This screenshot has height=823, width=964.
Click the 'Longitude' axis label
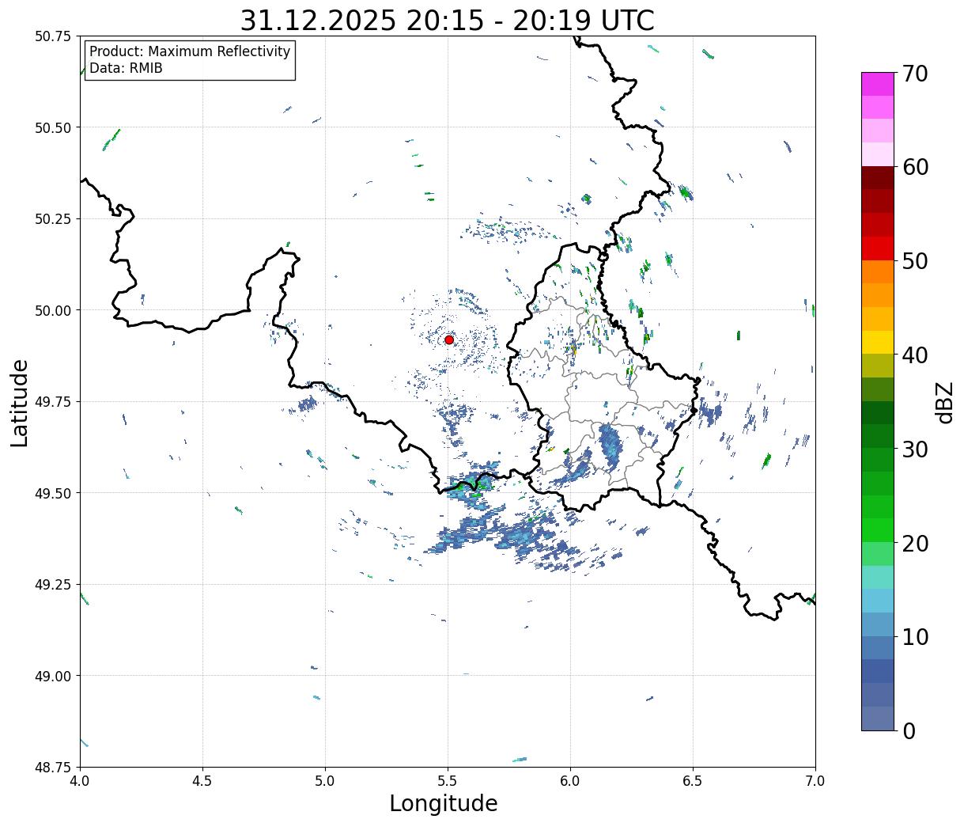(444, 803)
